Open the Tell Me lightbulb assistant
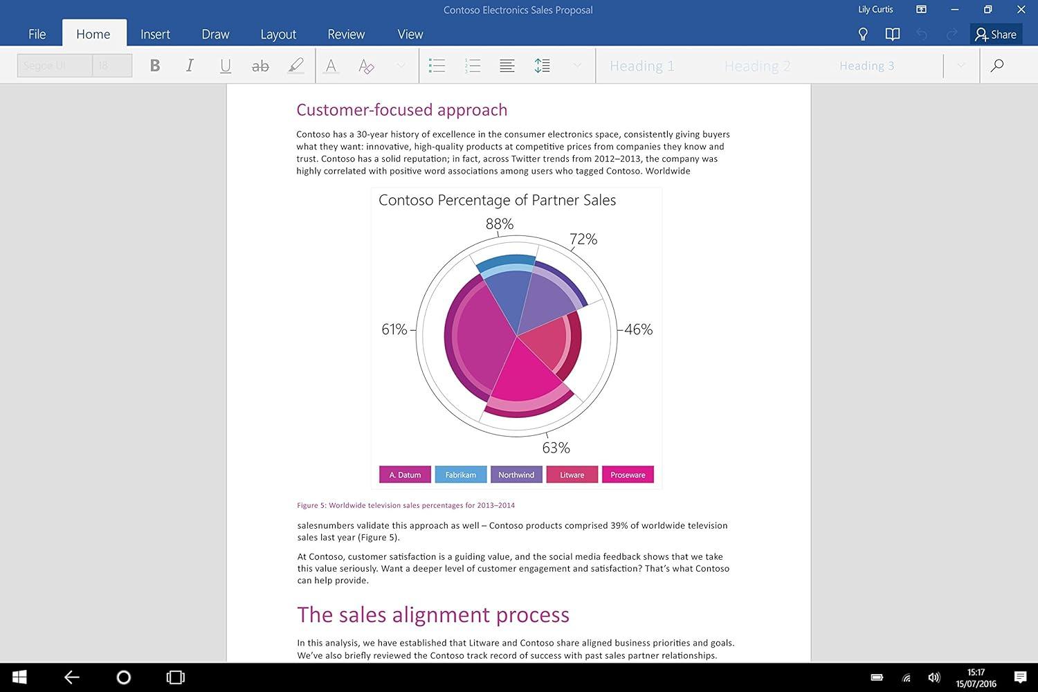The width and height of the screenshot is (1038, 692). tap(862, 33)
